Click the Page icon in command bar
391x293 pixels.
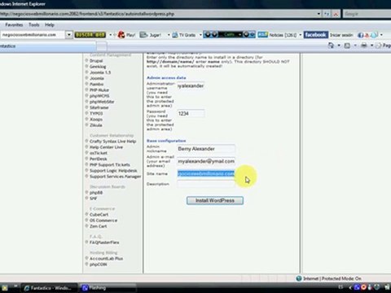tap(378, 46)
